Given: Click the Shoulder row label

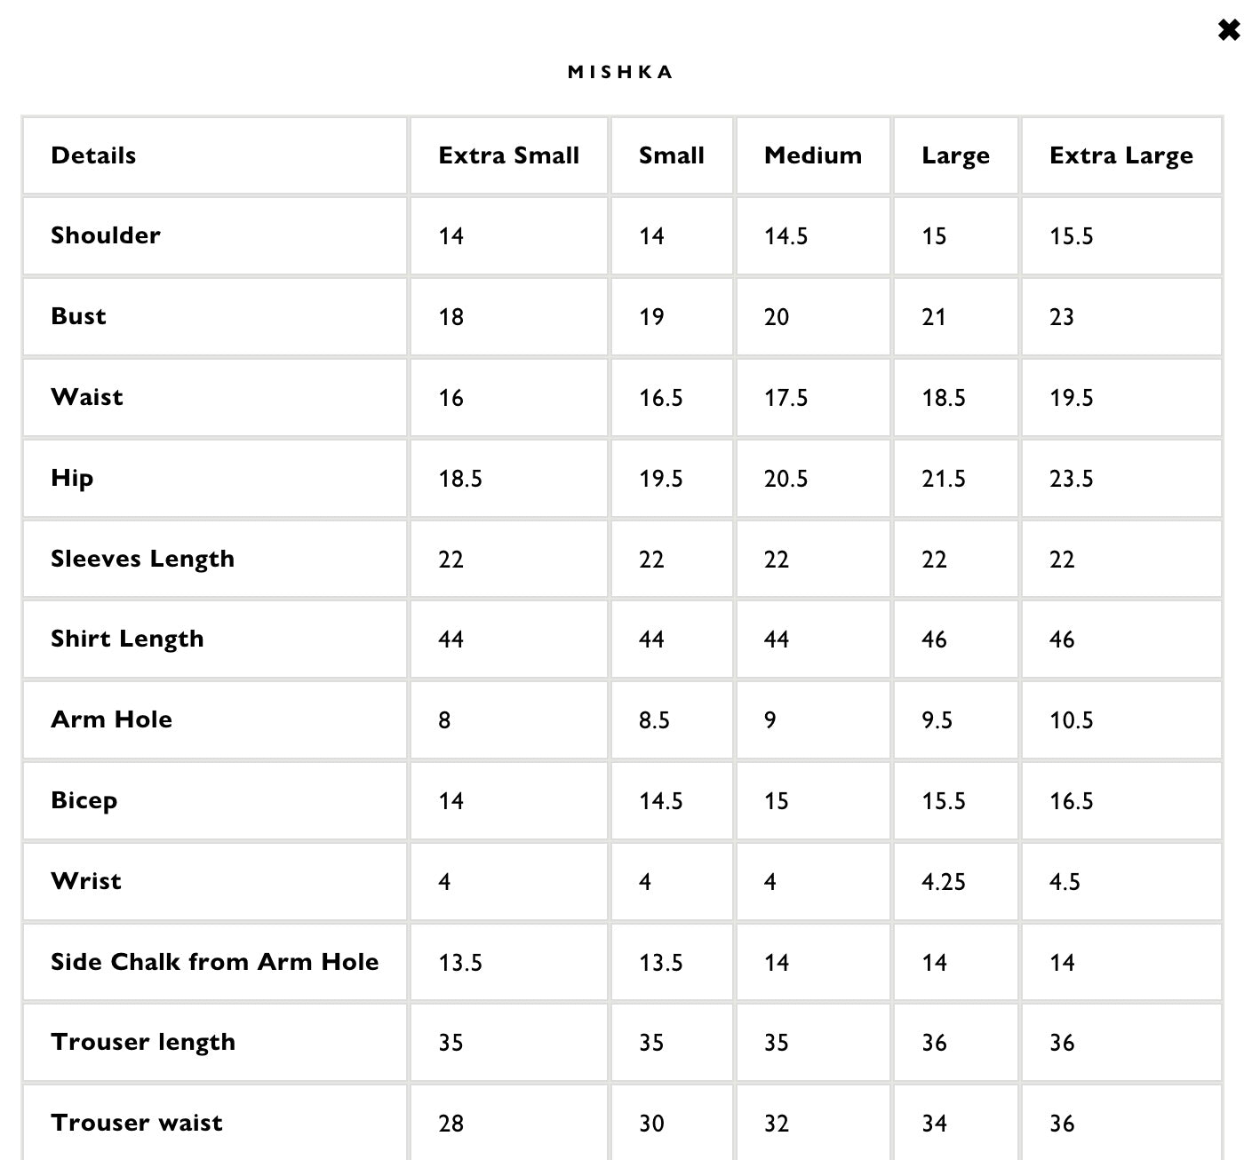Looking at the screenshot, I should pos(106,235).
